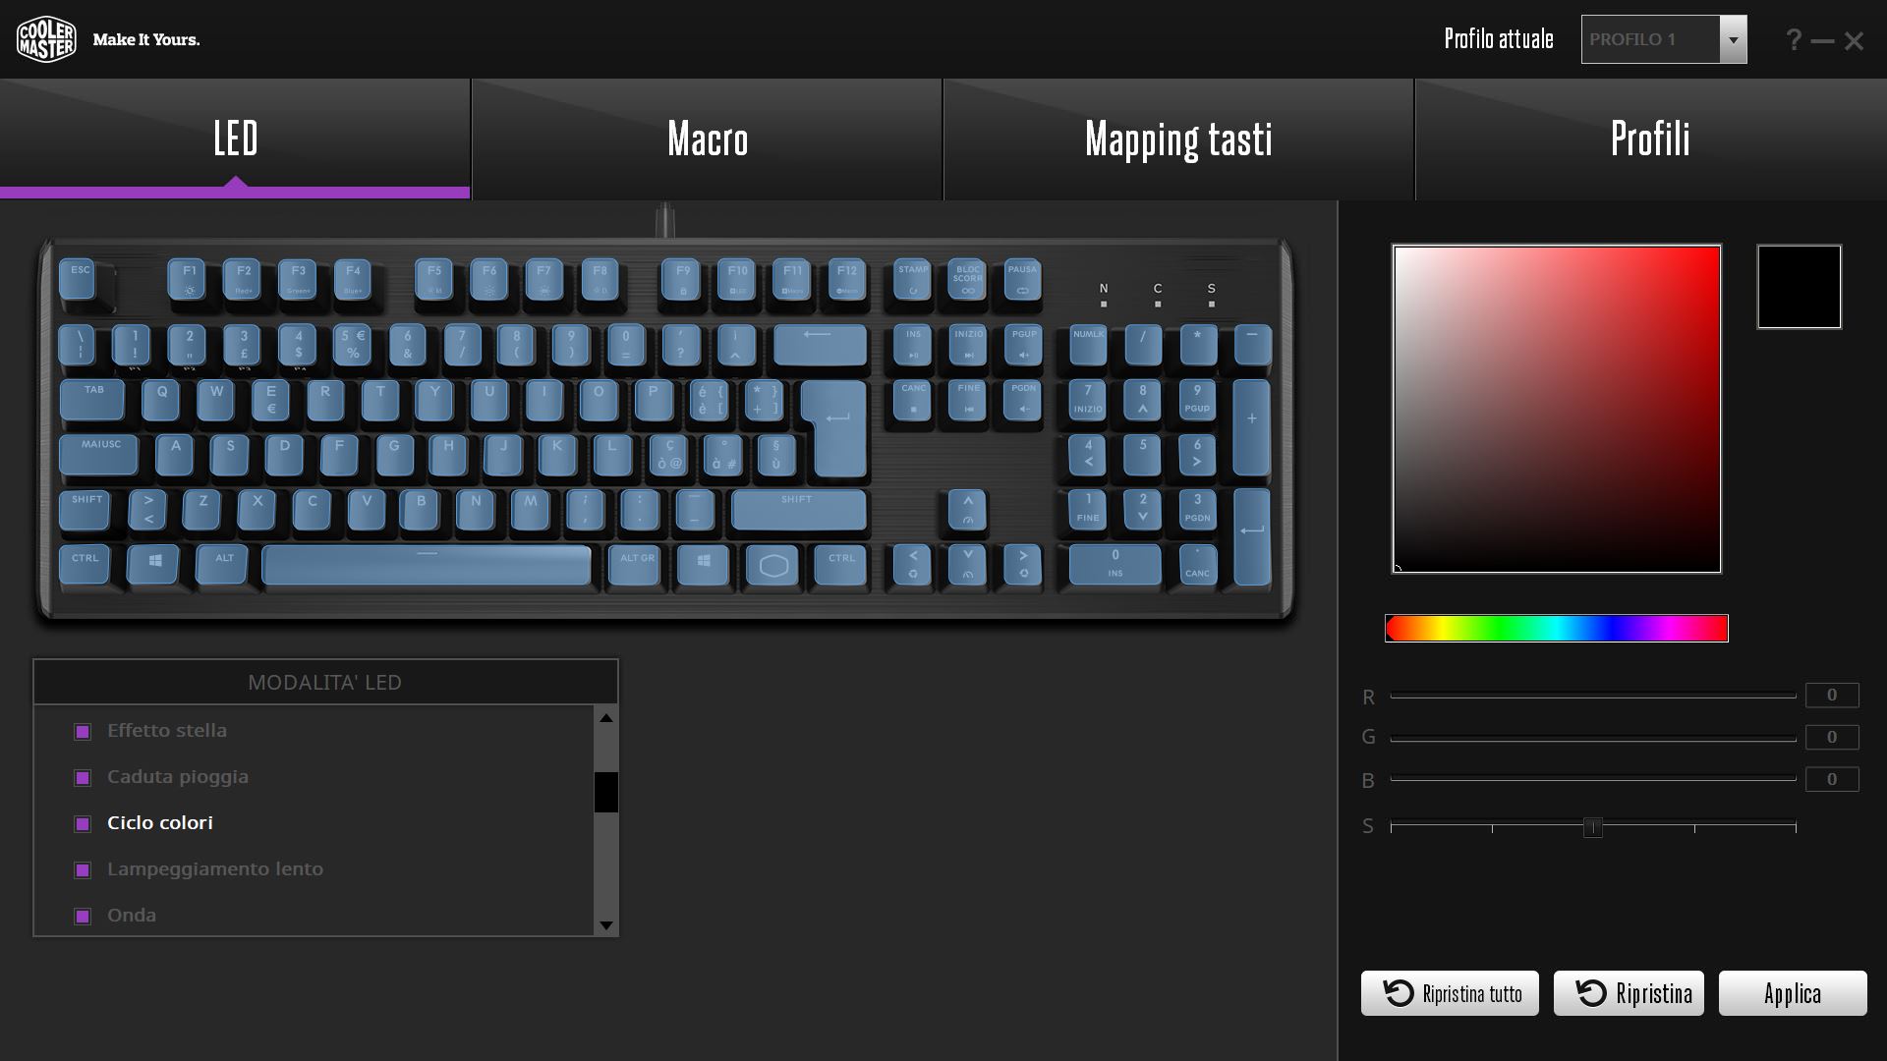This screenshot has width=1887, height=1061.
Task: Switch to the Macro tab
Action: point(708,139)
